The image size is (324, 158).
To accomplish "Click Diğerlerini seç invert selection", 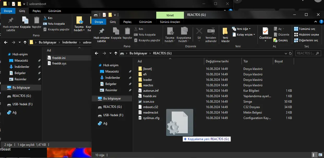I will click(x=306, y=40).
